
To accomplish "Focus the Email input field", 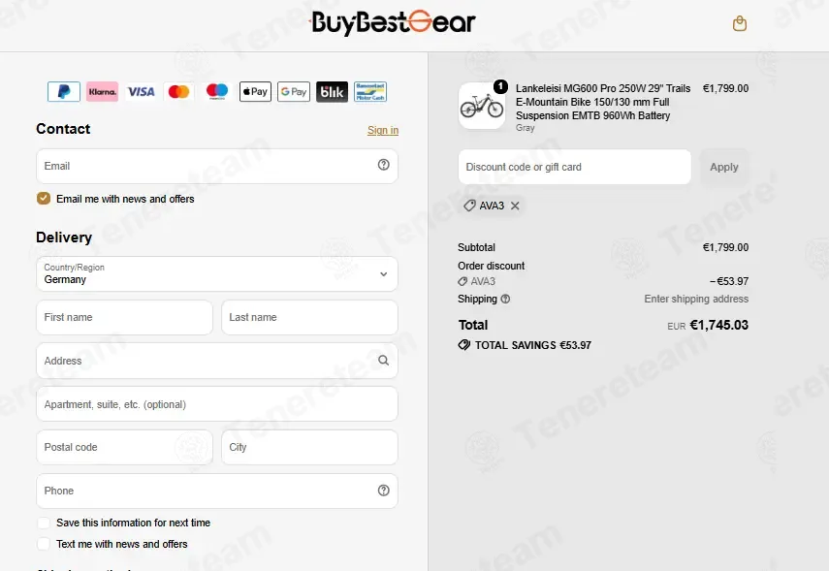I will click(x=217, y=166).
